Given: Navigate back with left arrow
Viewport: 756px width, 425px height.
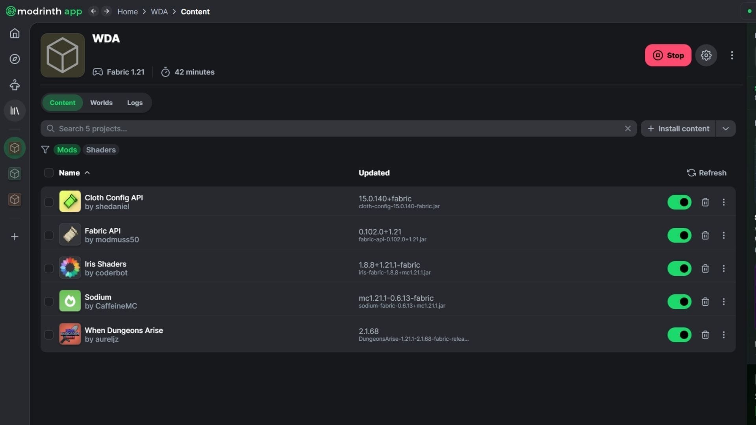Looking at the screenshot, I should point(93,11).
